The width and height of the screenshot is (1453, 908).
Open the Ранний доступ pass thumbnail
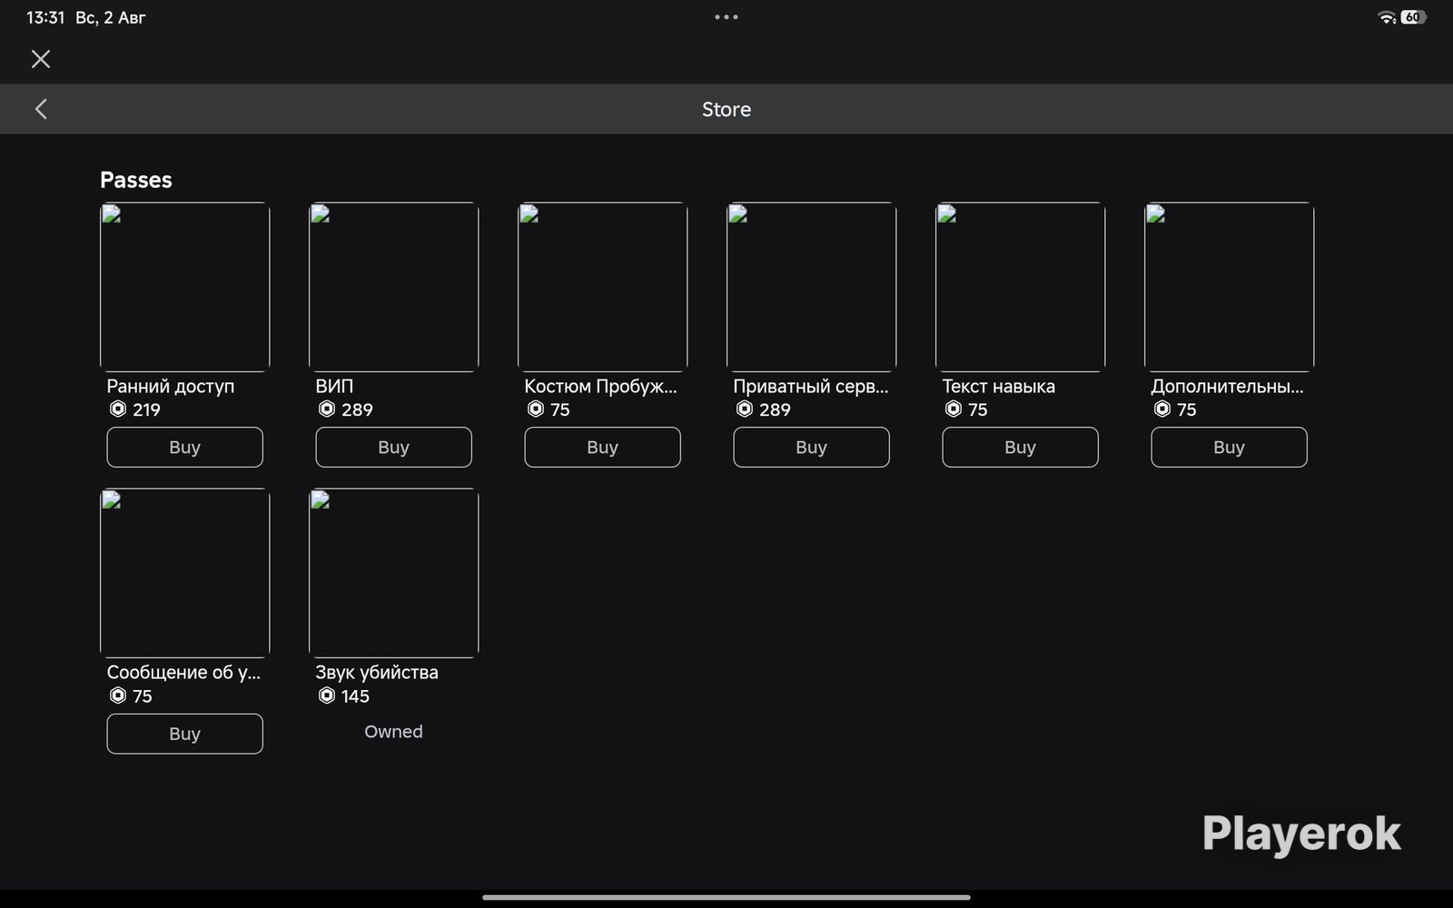184,287
